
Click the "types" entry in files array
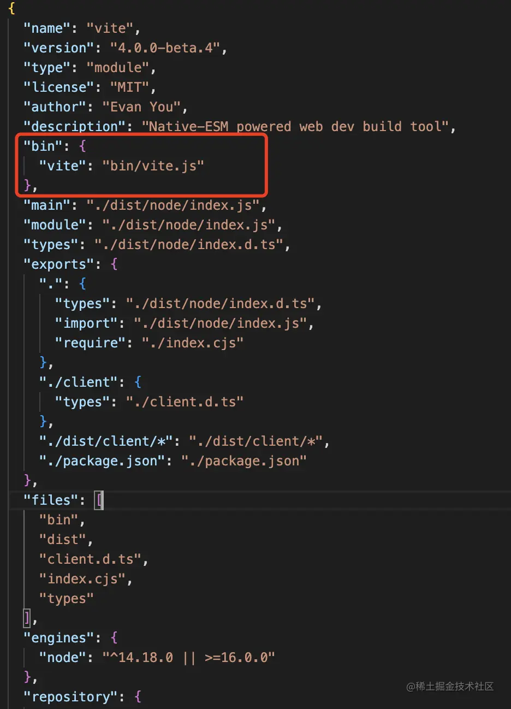point(67,599)
